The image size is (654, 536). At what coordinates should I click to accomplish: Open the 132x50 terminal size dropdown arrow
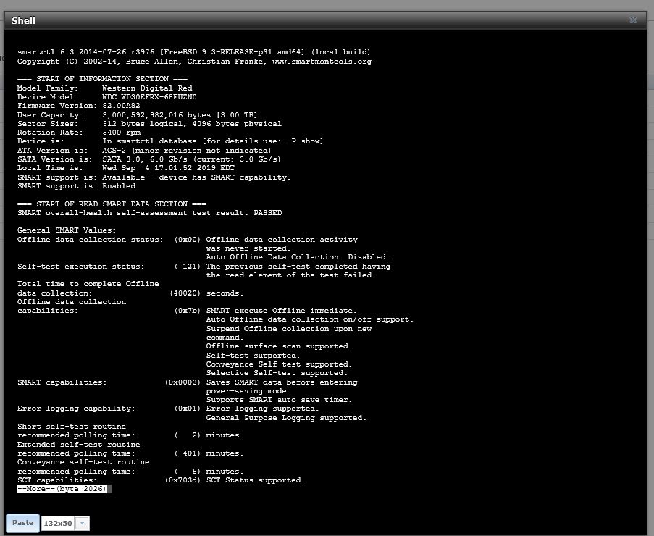tap(82, 523)
